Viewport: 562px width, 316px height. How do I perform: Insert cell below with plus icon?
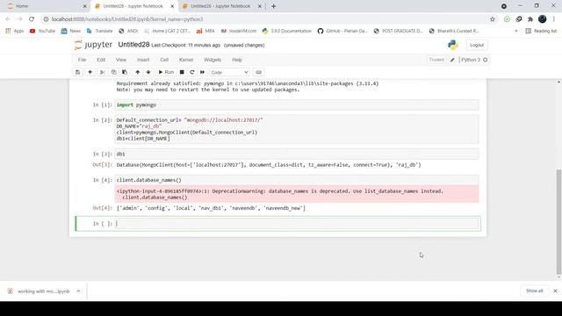90,72
